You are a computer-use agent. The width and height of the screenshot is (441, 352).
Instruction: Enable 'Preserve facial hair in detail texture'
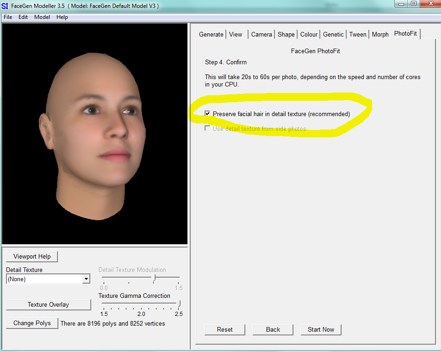[207, 113]
